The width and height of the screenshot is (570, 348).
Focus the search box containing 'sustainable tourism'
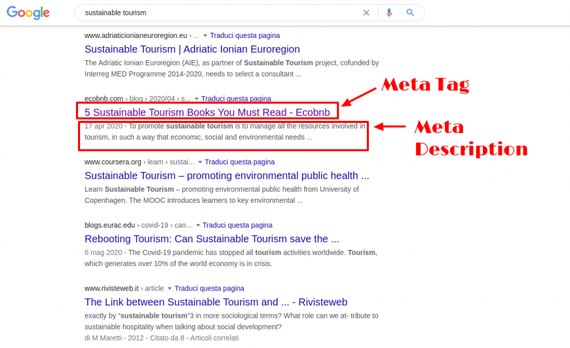[216, 12]
